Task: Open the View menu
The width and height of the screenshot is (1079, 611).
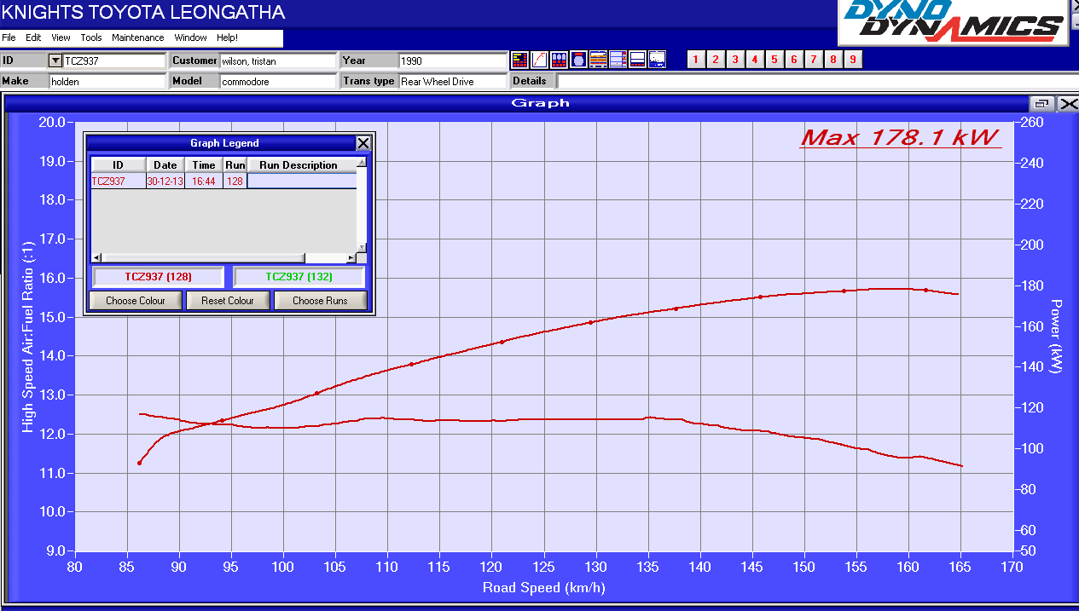Action: tap(61, 37)
